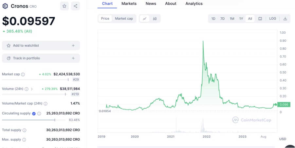Screen dimensions: 295x148
Task: Click the 2022 price peak on chart
Action: (203, 41)
